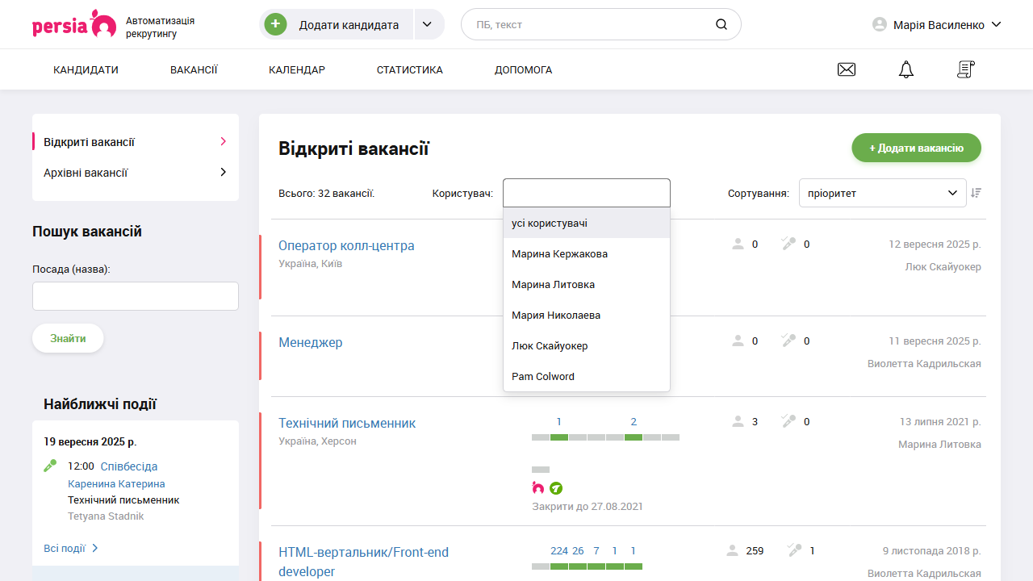Click the green circular arrow source icon

pyautogui.click(x=556, y=487)
